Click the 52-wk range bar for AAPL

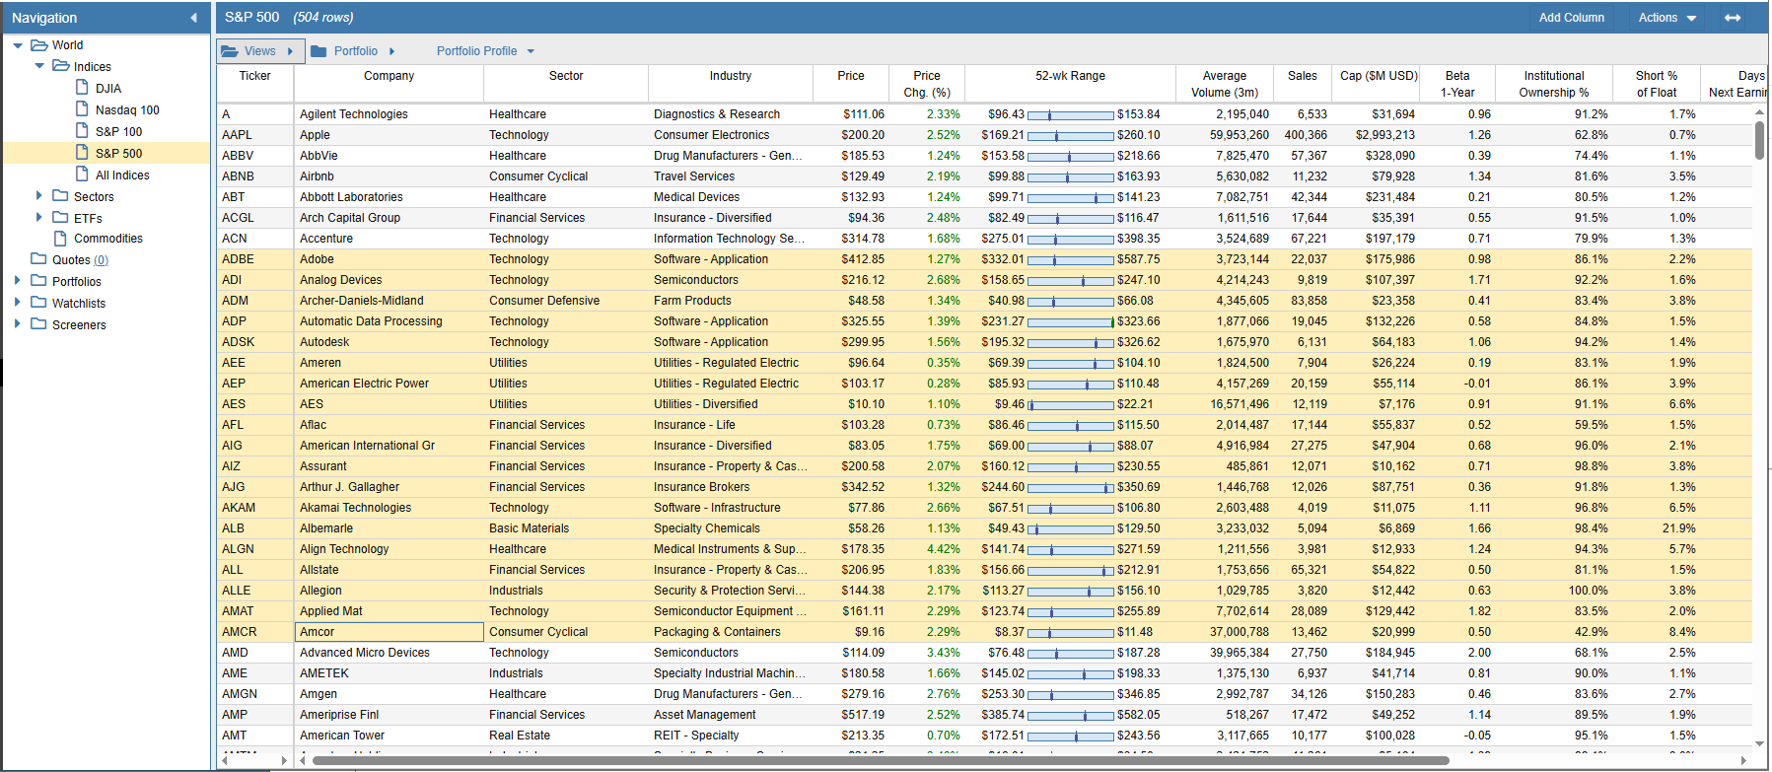coord(1070,135)
